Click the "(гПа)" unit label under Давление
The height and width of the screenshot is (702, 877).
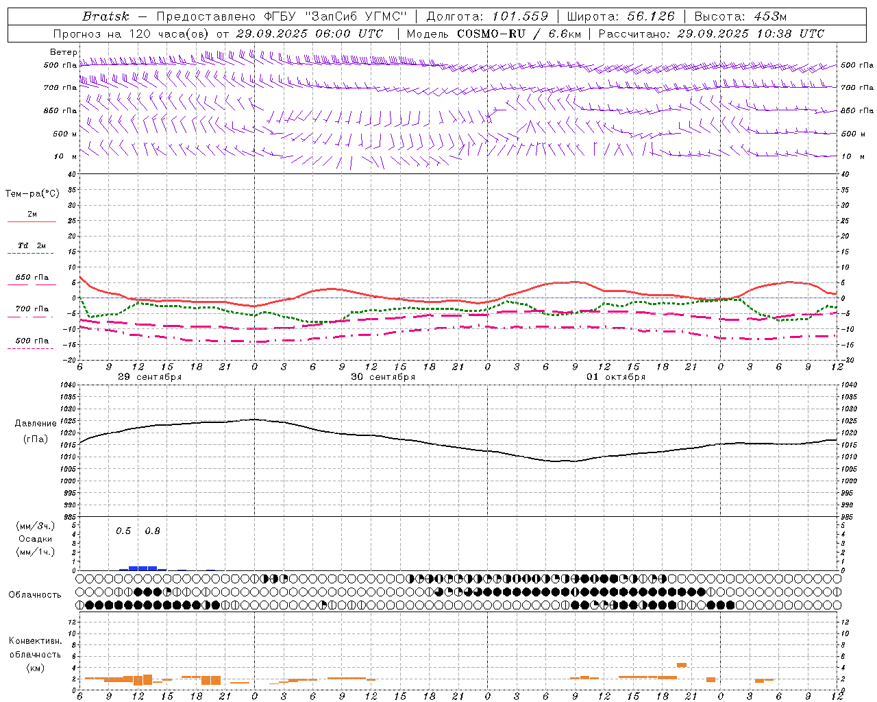[x=35, y=439]
